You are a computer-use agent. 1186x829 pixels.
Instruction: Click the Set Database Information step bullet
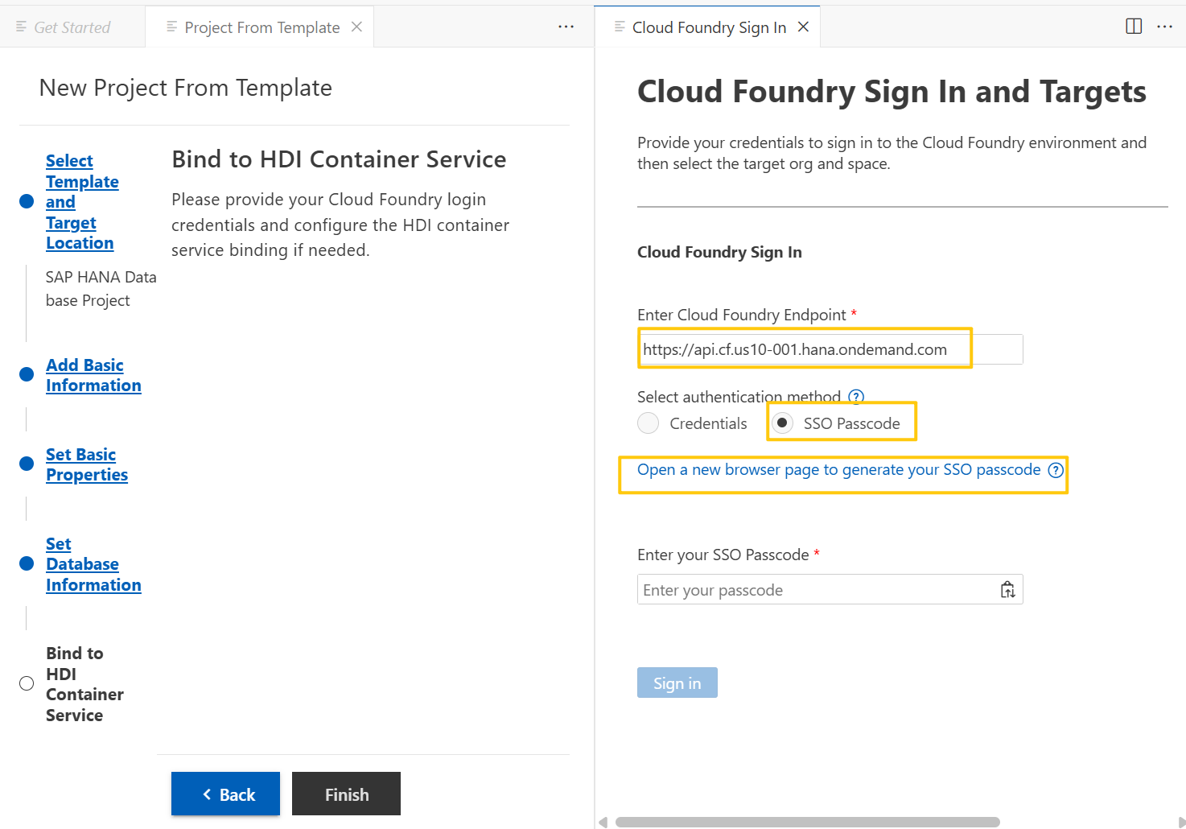(27, 563)
